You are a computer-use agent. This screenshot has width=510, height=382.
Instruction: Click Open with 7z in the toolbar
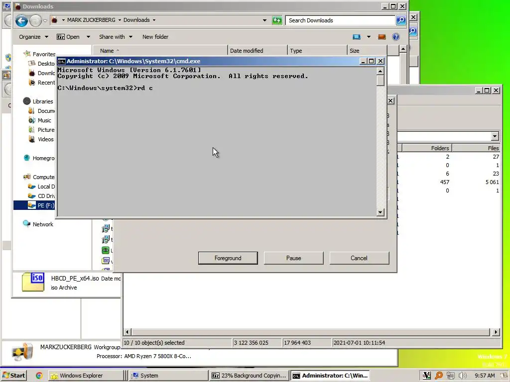pyautogui.click(x=68, y=37)
